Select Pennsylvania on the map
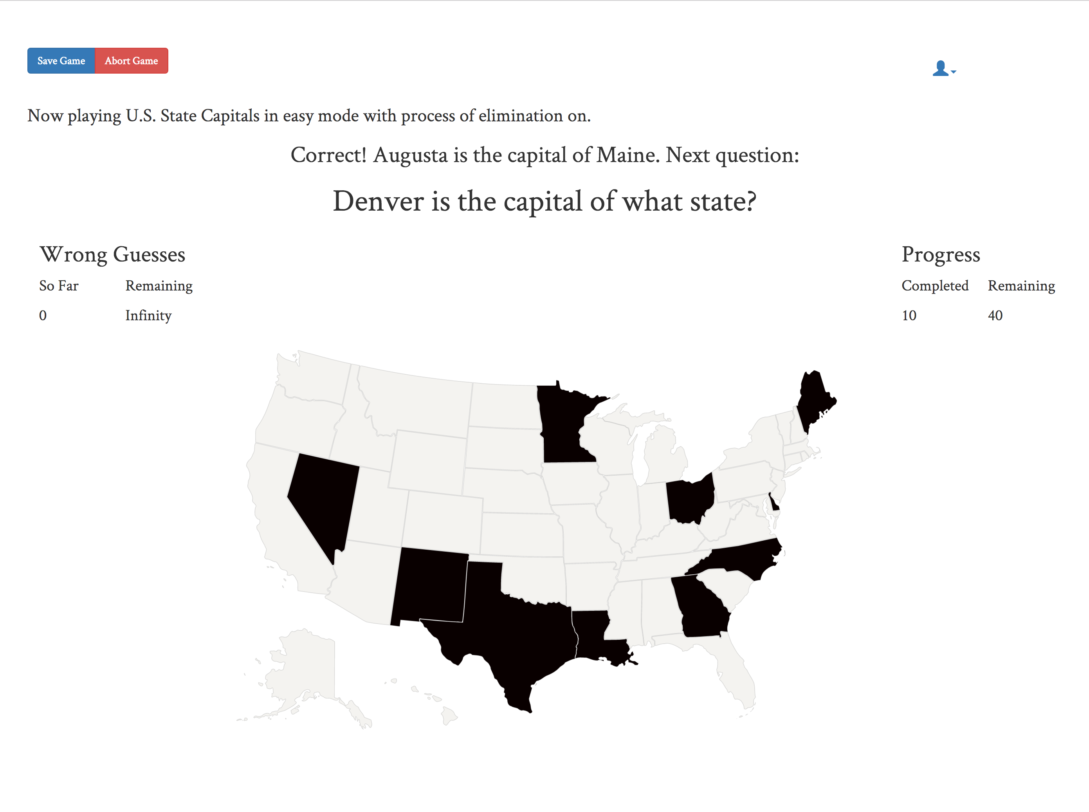 click(x=743, y=482)
